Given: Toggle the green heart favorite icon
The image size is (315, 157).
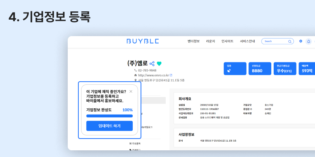Looking at the screenshot, I should tap(159, 64).
